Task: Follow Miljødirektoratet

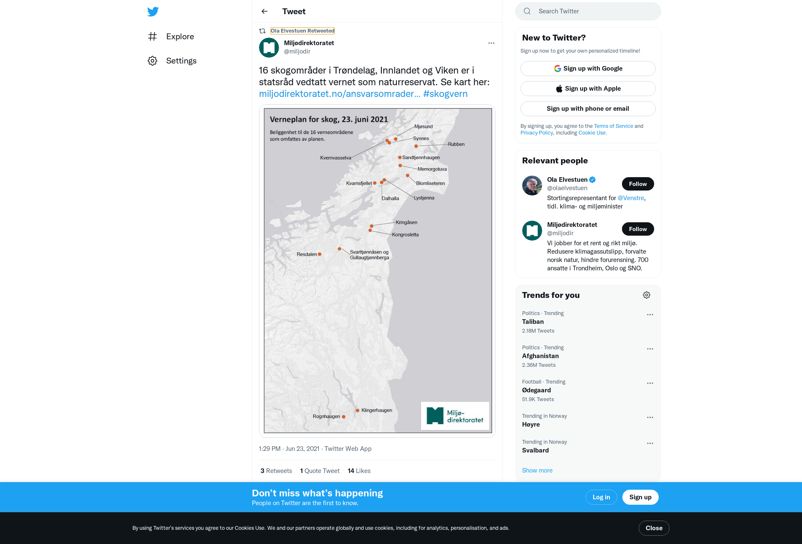Action: point(638,229)
